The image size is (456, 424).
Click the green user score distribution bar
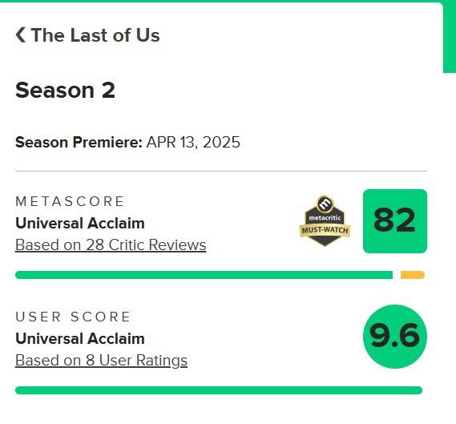point(219,390)
